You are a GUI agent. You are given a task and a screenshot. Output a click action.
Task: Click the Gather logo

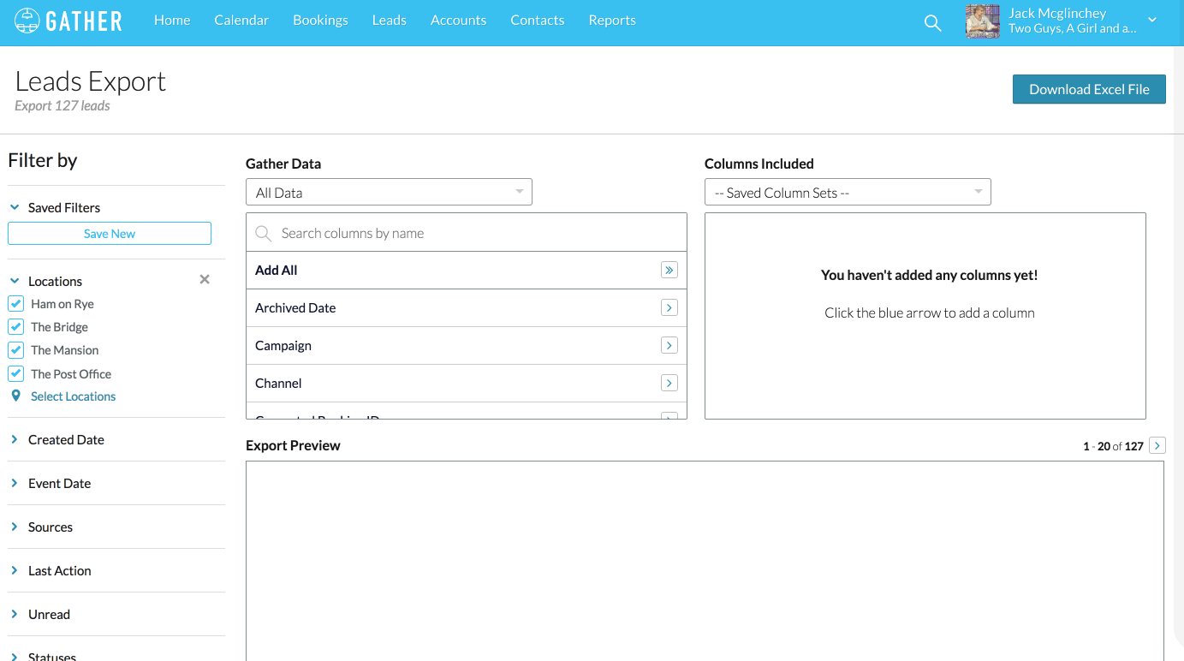pyautogui.click(x=68, y=21)
